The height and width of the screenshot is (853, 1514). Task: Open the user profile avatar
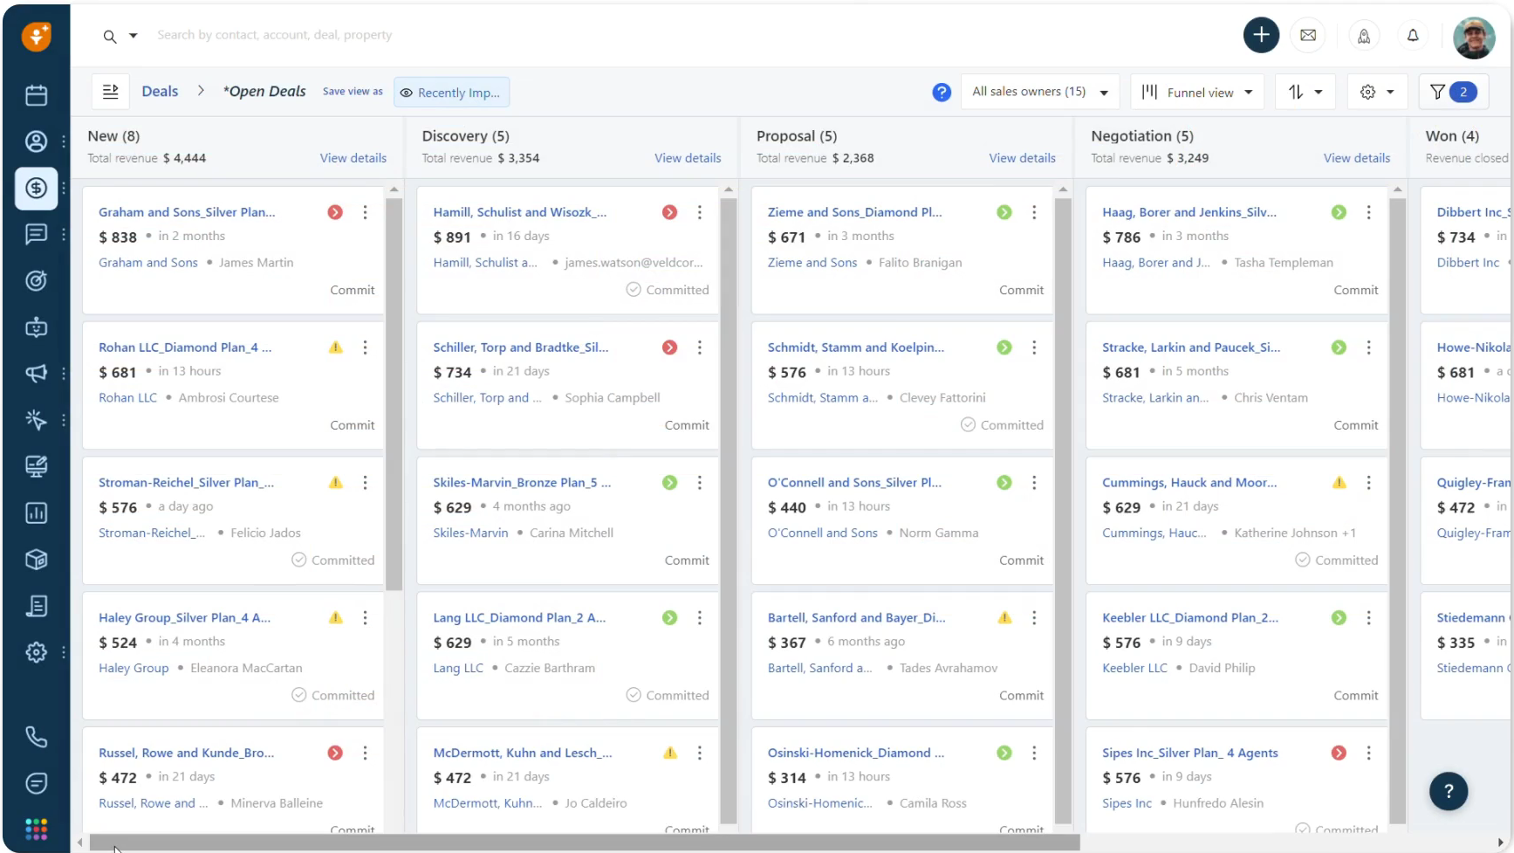click(x=1474, y=38)
